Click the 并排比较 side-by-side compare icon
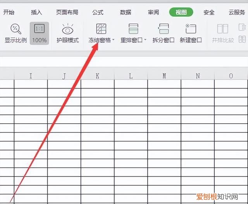This screenshot has height=204, width=248. pyautogui.click(x=223, y=29)
